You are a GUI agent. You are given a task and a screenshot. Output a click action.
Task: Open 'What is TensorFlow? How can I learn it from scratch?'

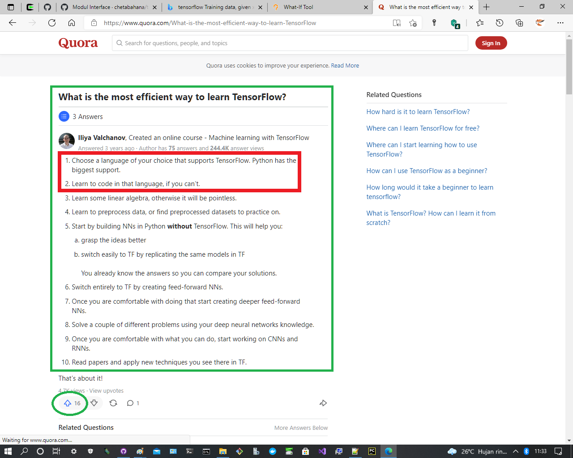[x=431, y=218]
